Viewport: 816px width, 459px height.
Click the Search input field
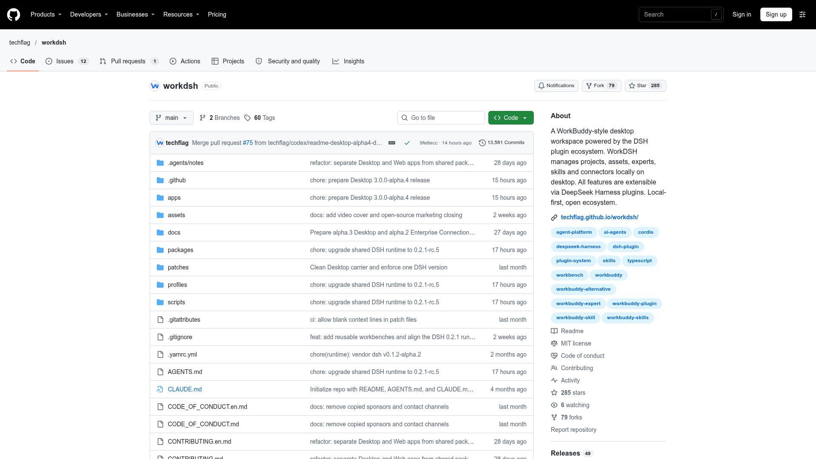[681, 14]
